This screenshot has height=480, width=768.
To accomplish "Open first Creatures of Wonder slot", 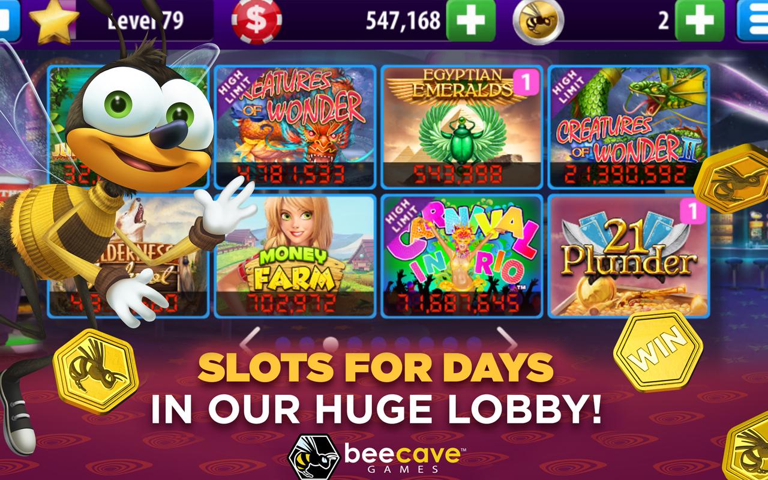I will click(295, 127).
